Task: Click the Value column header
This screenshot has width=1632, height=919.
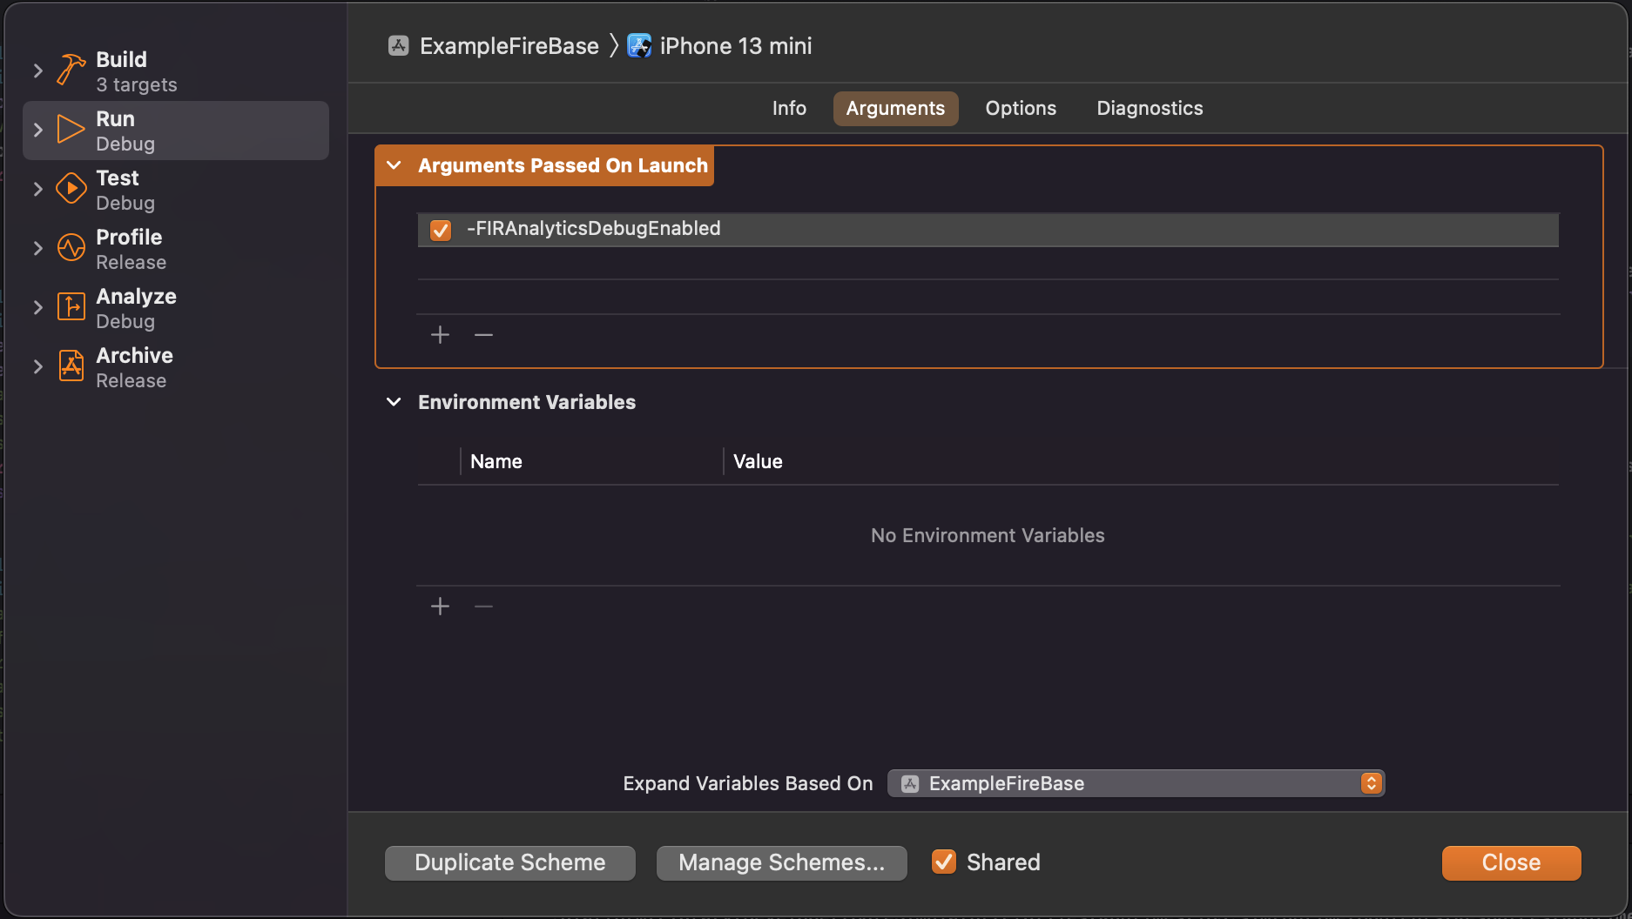Action: [x=758, y=461]
